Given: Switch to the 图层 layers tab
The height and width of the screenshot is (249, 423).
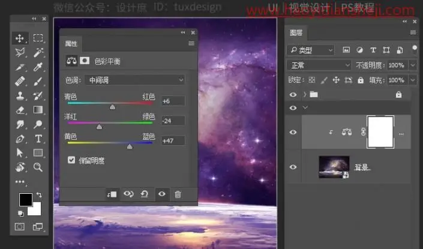Looking at the screenshot, I should 296,33.
